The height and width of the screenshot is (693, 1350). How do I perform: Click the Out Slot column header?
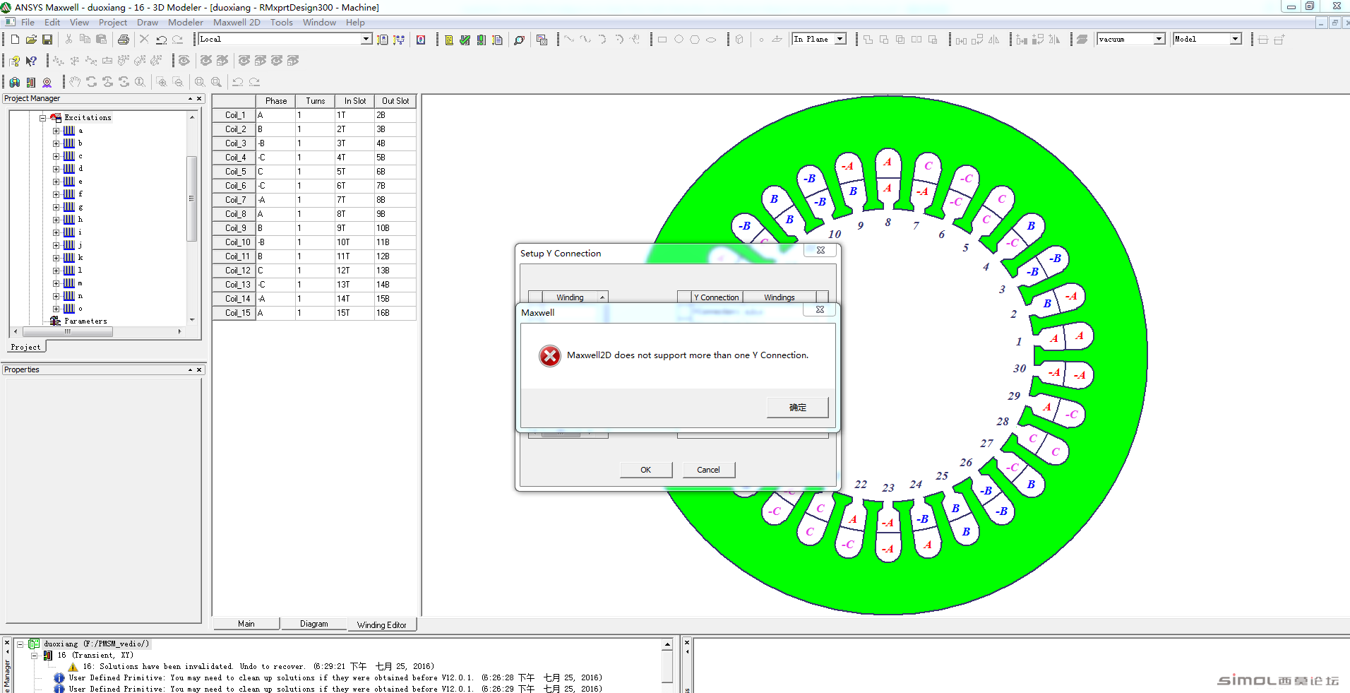pyautogui.click(x=395, y=101)
